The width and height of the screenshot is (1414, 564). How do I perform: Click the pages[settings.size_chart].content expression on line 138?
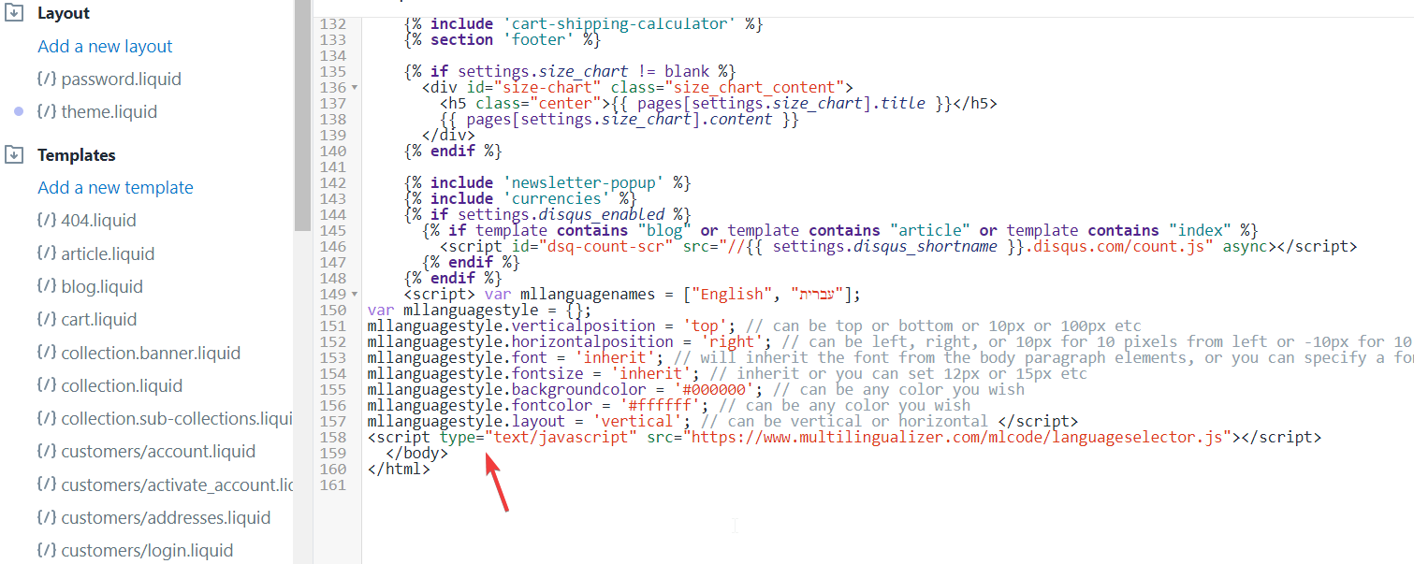(620, 120)
